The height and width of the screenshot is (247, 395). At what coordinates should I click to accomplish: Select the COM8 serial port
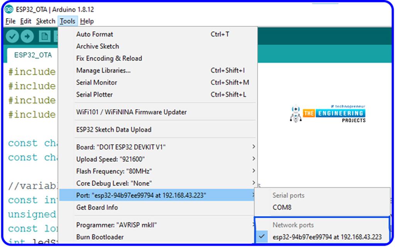pyautogui.click(x=282, y=208)
